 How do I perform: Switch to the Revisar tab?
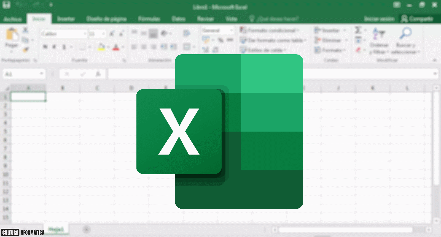205,19
